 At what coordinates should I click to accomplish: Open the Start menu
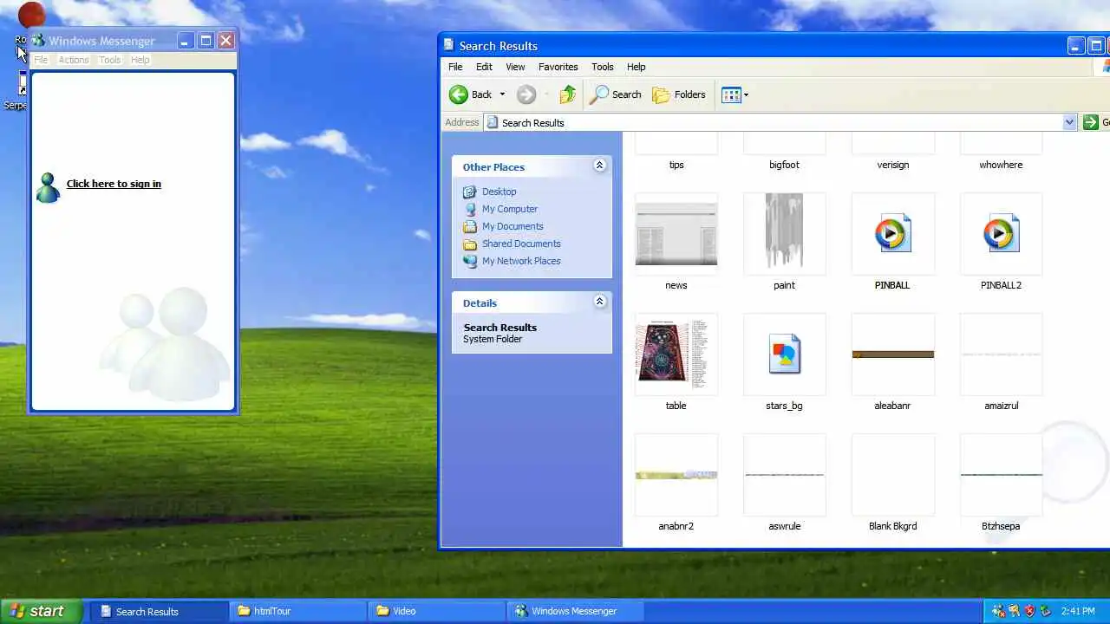41,611
